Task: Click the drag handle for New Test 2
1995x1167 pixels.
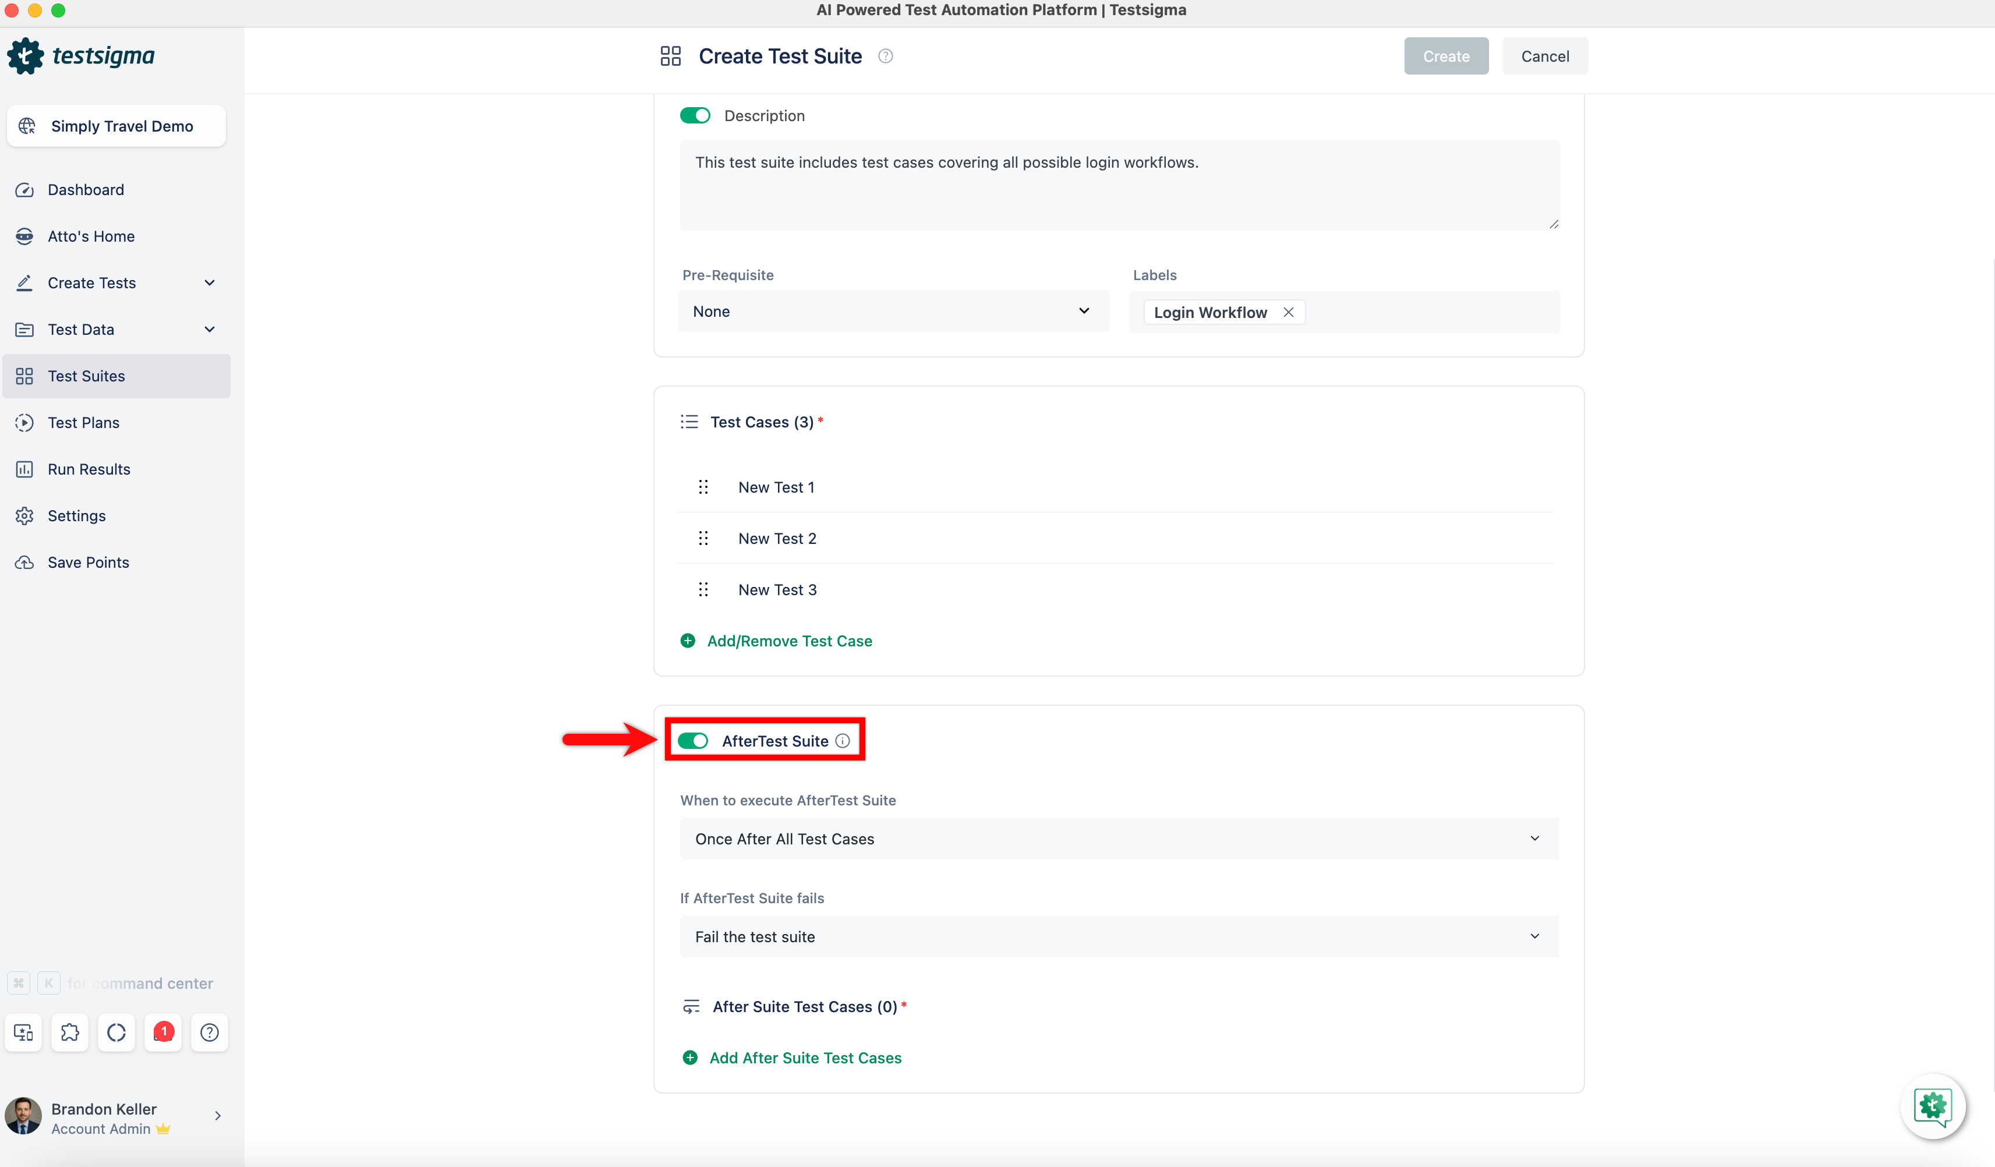Action: 703,539
